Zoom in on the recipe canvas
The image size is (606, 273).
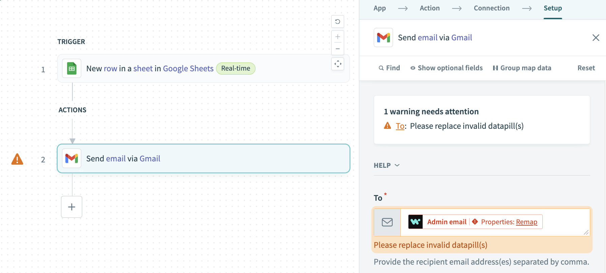pyautogui.click(x=337, y=37)
